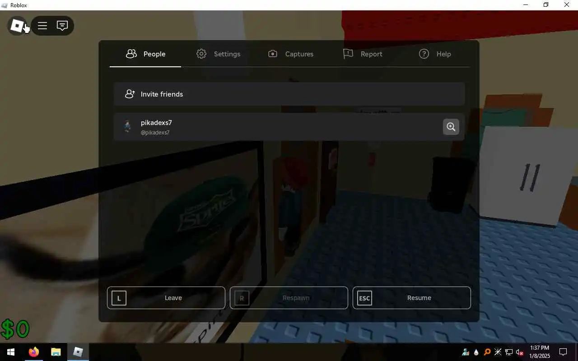Click the inspect magnifier for pikadexs7
The height and width of the screenshot is (361, 578).
pos(451,127)
